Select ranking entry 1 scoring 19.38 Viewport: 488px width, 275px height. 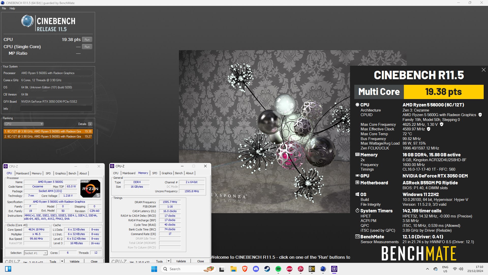click(48, 131)
